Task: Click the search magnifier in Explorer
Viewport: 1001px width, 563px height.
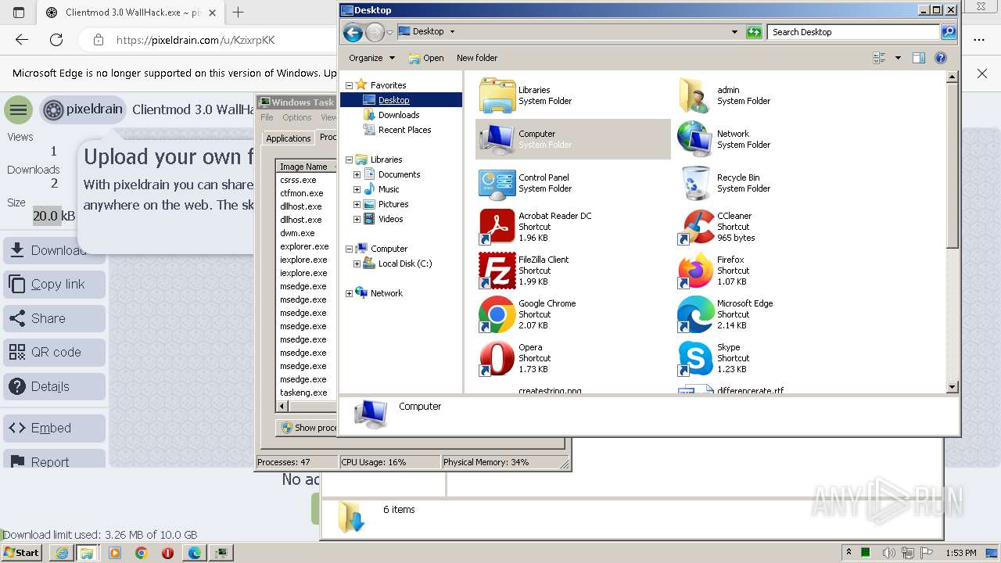Action: (949, 32)
